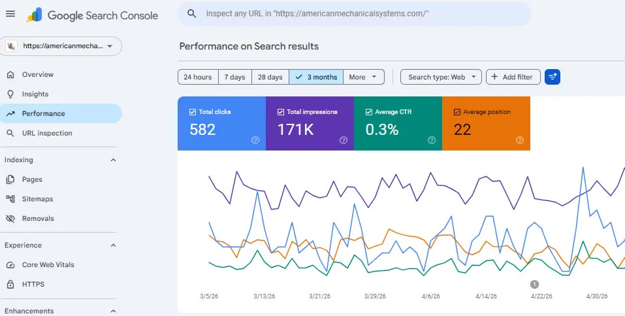The height and width of the screenshot is (316, 625).
Task: Collapse the Experience section
Action: click(x=113, y=245)
